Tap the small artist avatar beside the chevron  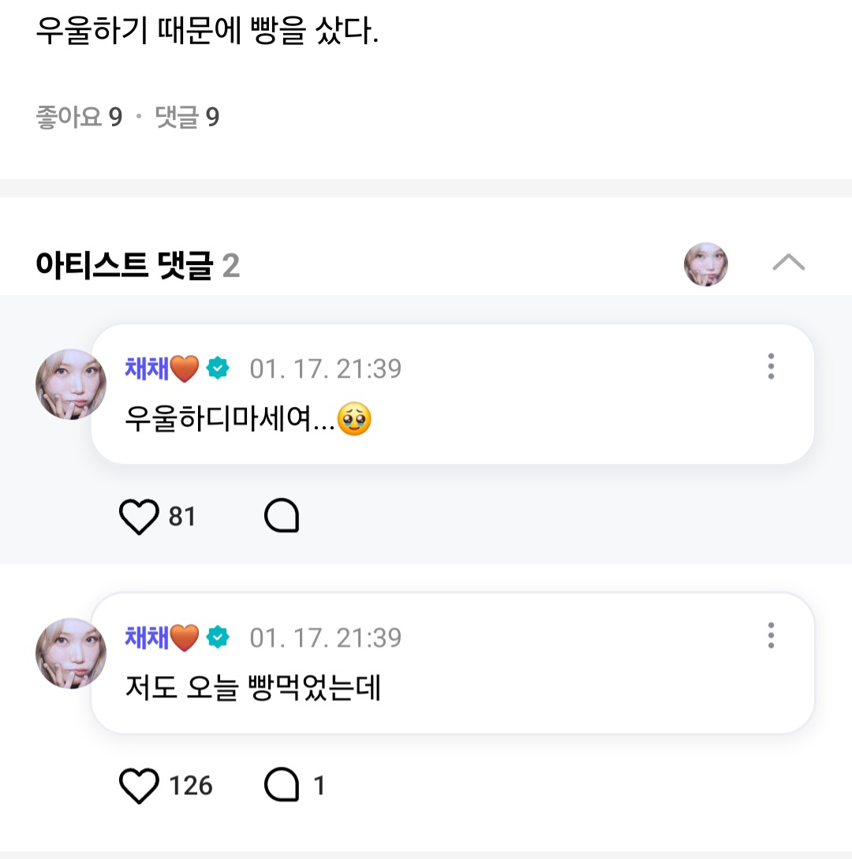coord(705,264)
